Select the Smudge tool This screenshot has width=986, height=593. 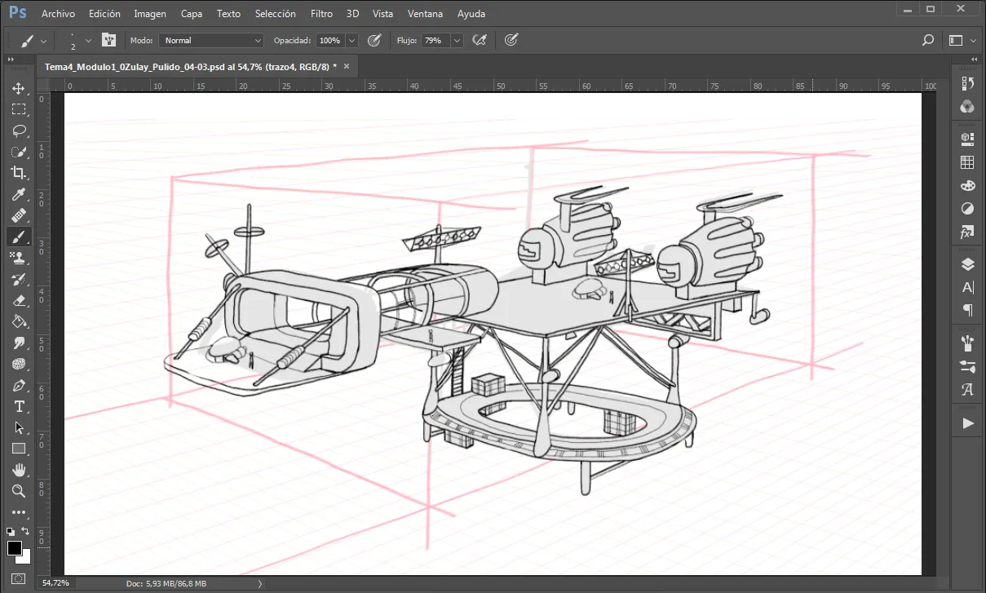(19, 343)
